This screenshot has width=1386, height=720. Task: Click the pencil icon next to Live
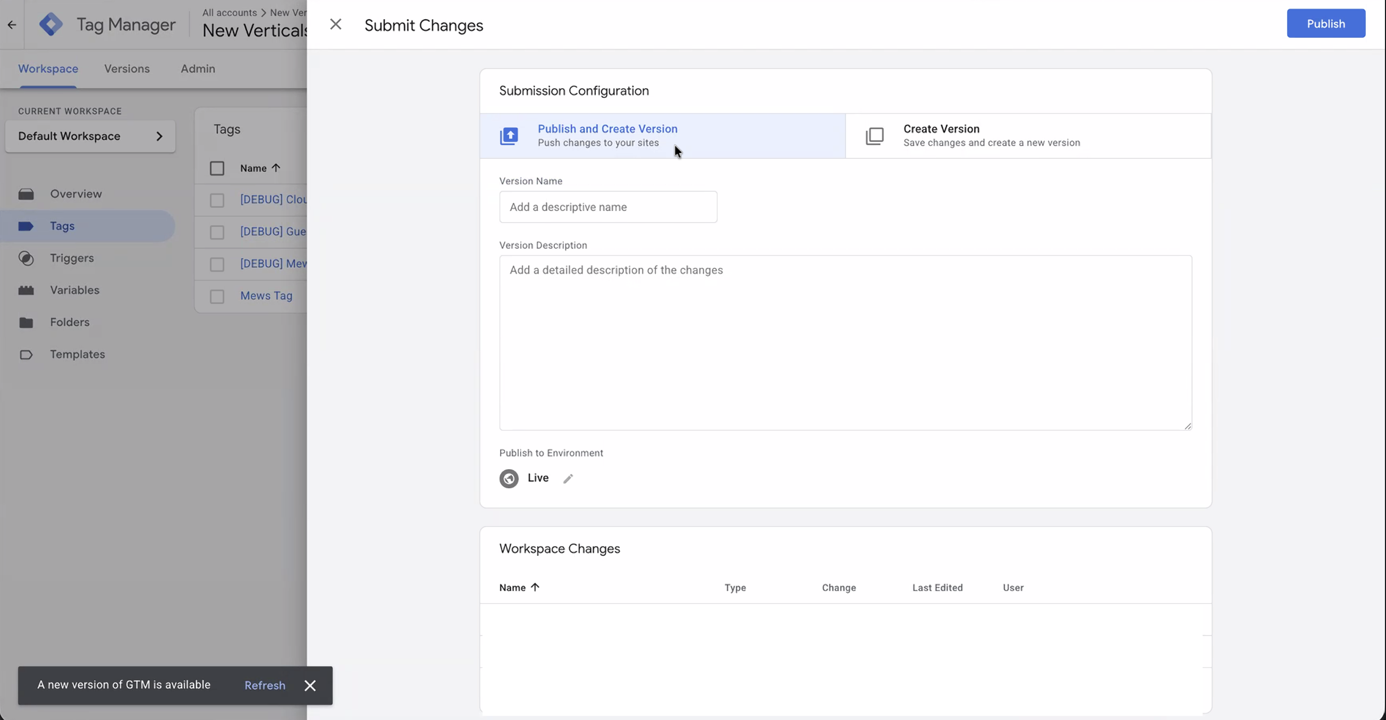click(x=568, y=478)
